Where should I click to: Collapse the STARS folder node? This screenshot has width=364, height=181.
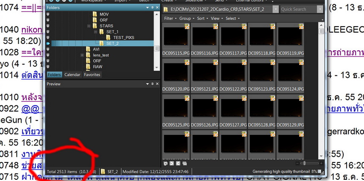pos(89,26)
